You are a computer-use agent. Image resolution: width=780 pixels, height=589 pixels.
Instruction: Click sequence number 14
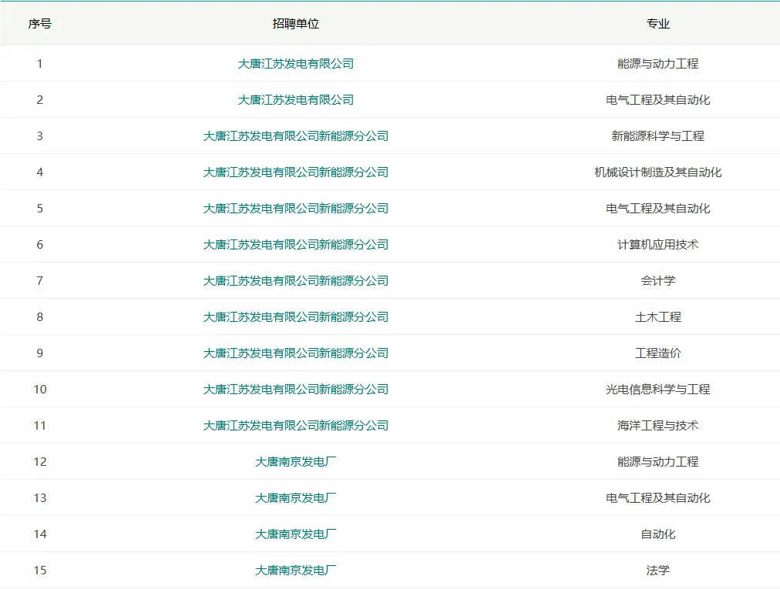[40, 534]
